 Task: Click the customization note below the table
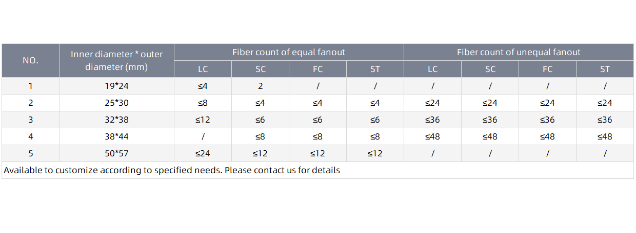172,170
